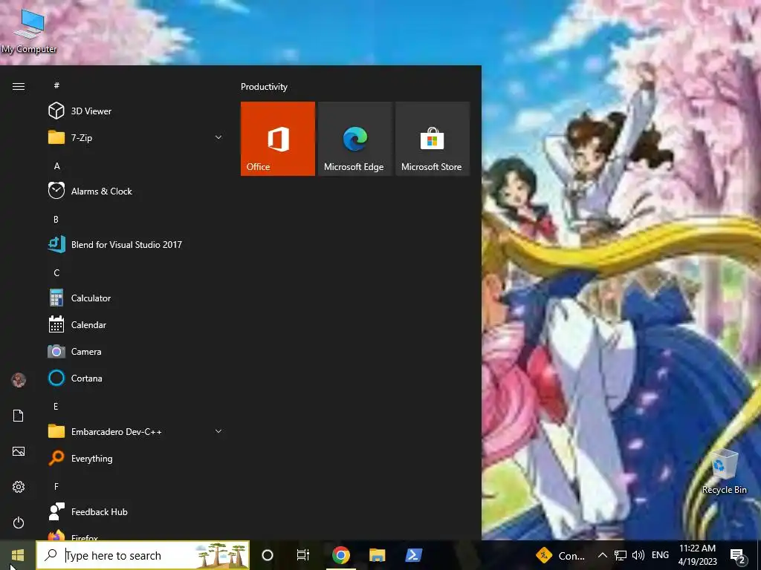Click the Cortana circle on taskbar
The image size is (761, 570).
268,555
